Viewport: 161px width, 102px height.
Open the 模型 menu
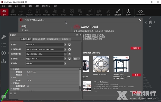30,6
